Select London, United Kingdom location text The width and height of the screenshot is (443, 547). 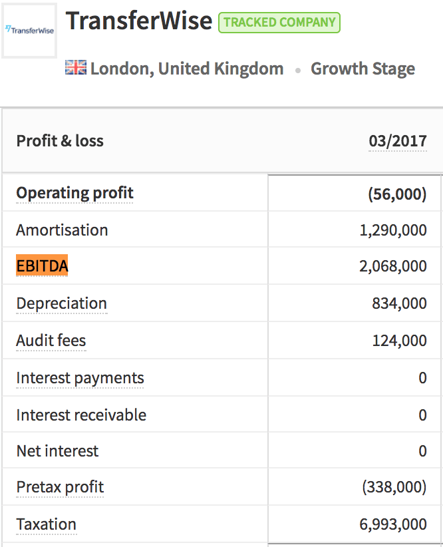click(x=187, y=69)
